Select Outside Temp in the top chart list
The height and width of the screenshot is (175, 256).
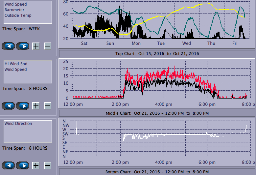pyautogui.click(x=18, y=15)
